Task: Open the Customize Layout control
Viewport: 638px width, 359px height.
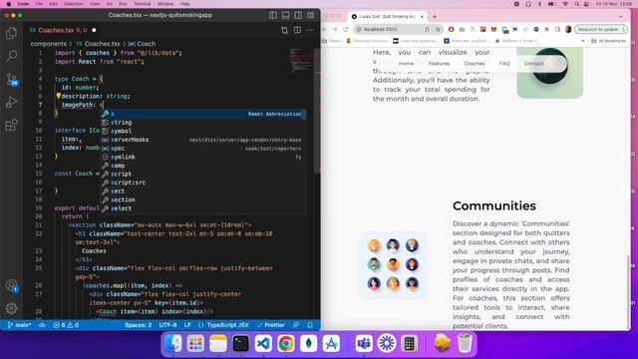Action: pyautogui.click(x=311, y=16)
